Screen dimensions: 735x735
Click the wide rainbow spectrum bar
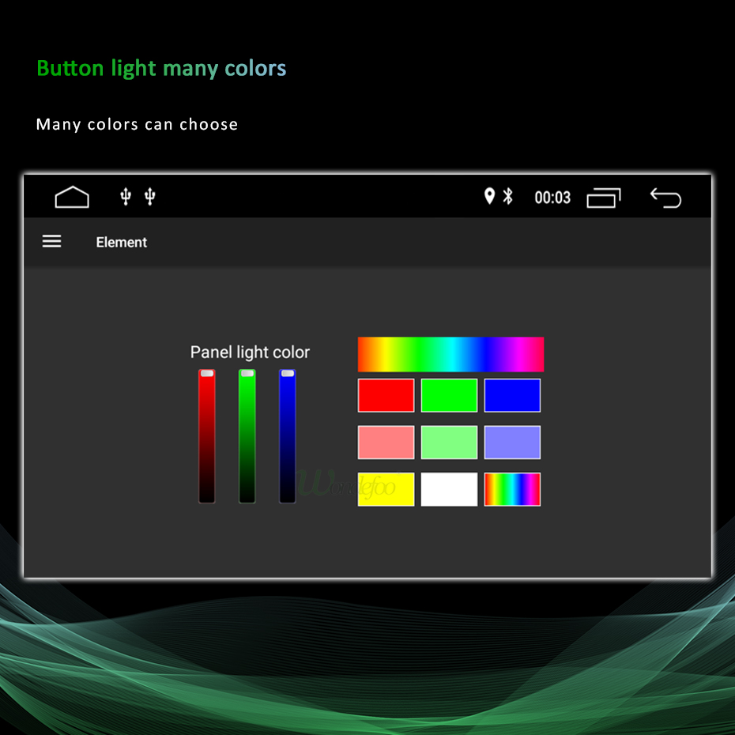point(450,354)
